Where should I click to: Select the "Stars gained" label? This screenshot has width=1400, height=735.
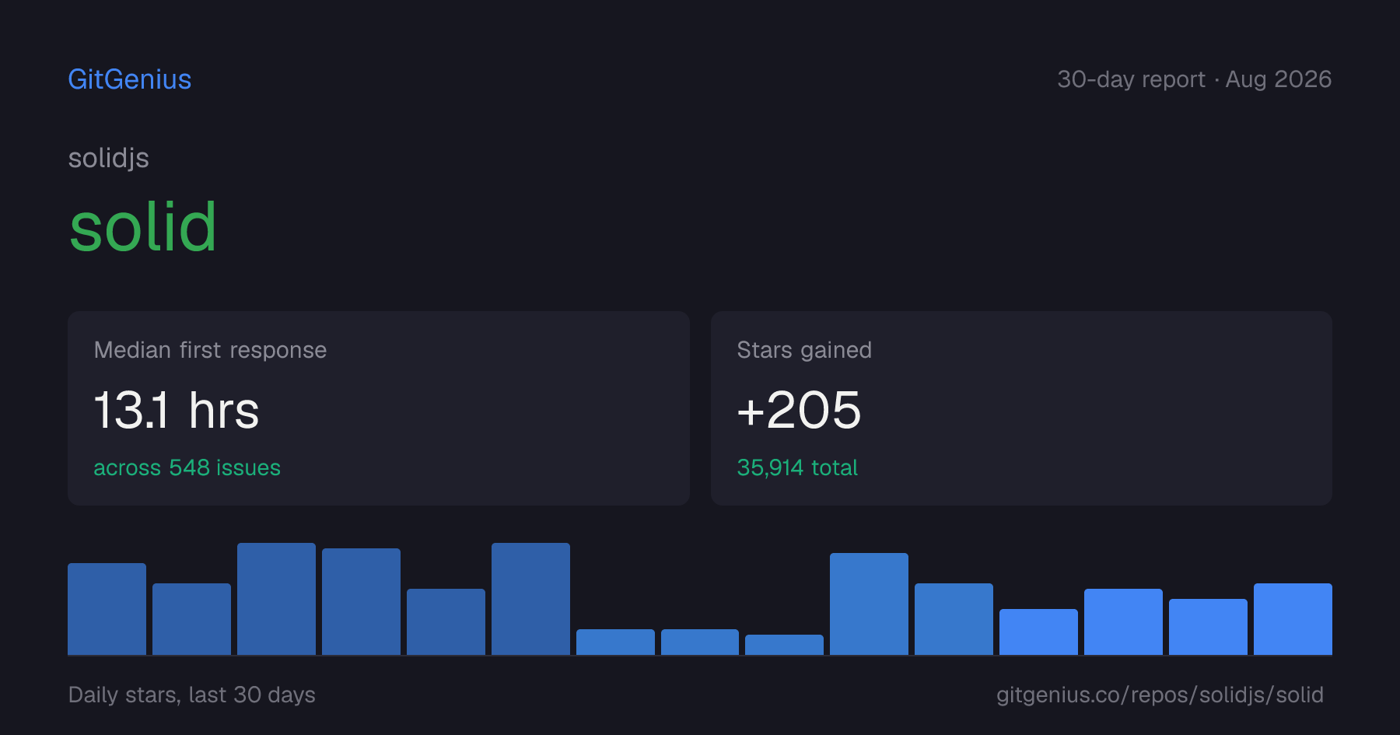coord(804,350)
